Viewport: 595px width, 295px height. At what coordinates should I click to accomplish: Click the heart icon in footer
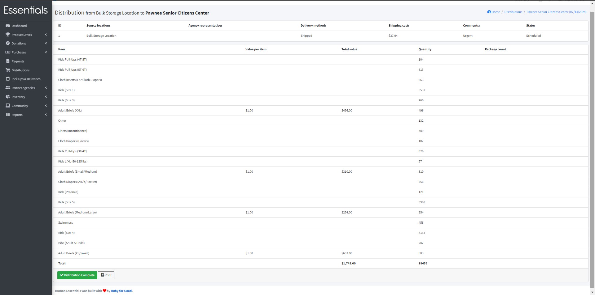click(x=104, y=291)
